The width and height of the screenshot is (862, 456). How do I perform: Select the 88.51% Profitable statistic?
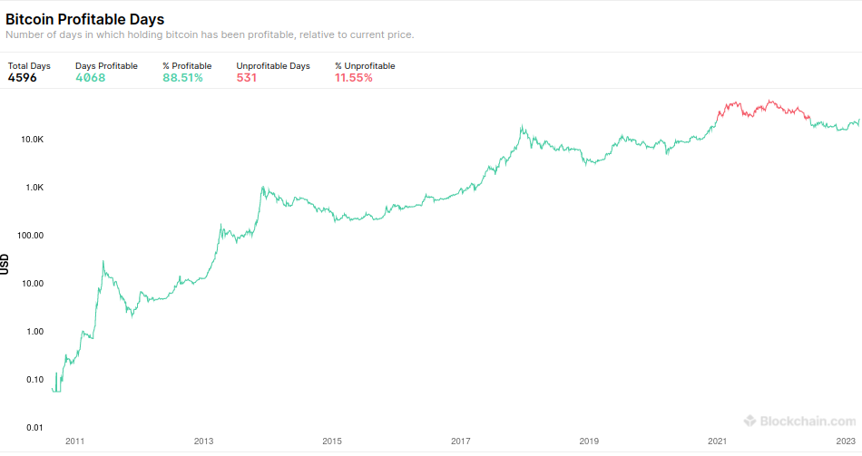pos(182,78)
